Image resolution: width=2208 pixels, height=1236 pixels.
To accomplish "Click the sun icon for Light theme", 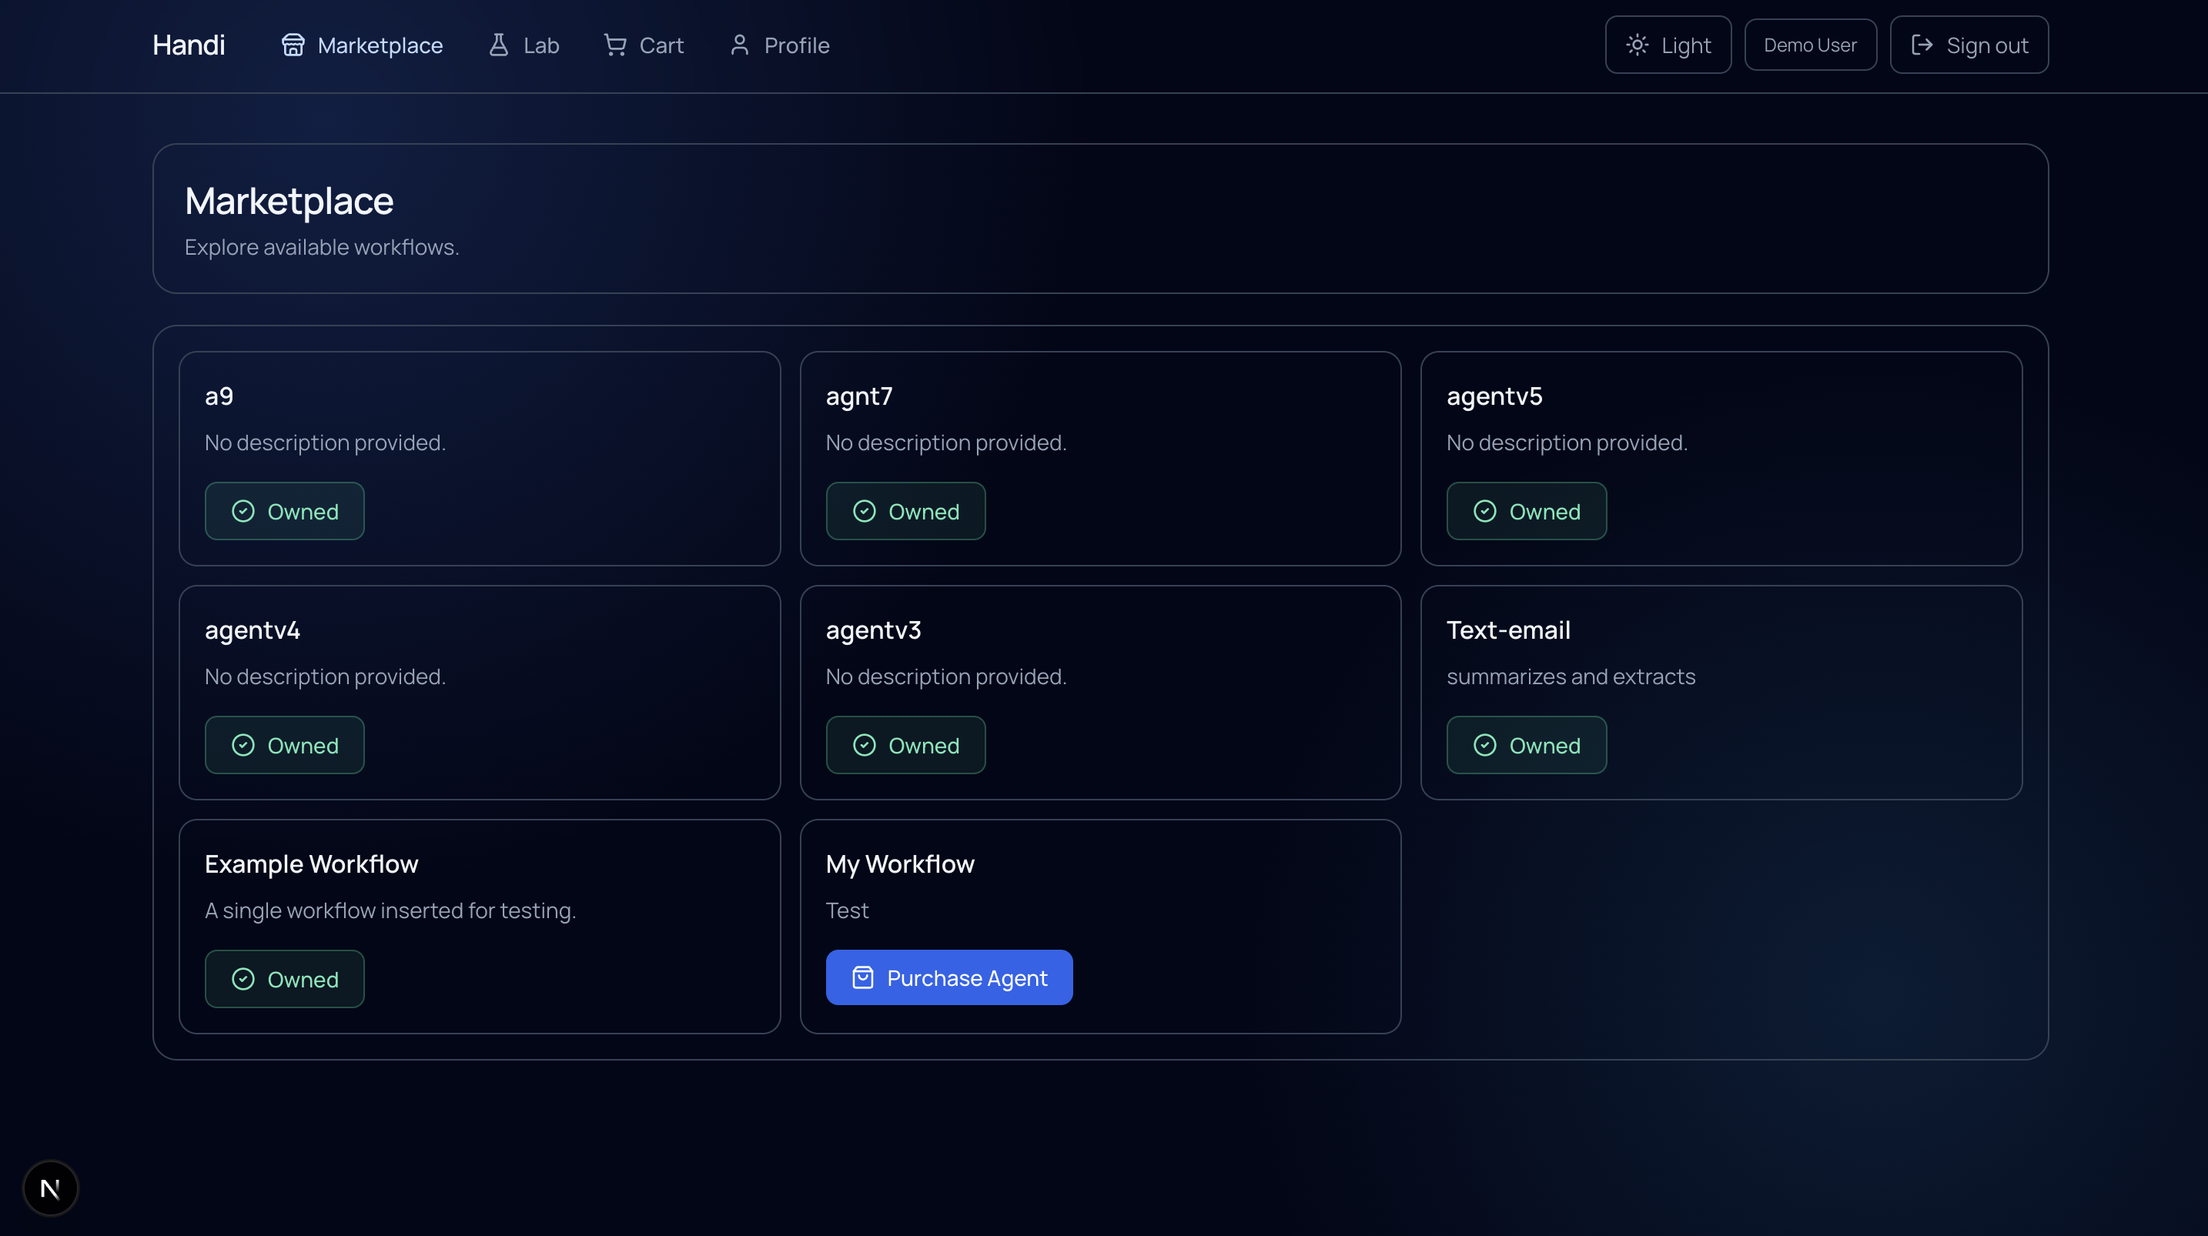I will point(1638,45).
